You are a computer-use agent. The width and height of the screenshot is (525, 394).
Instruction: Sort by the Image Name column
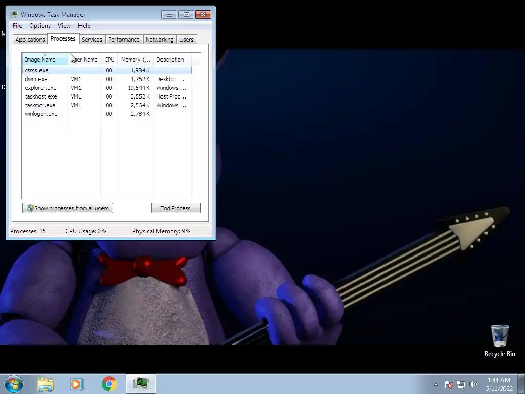(45, 60)
